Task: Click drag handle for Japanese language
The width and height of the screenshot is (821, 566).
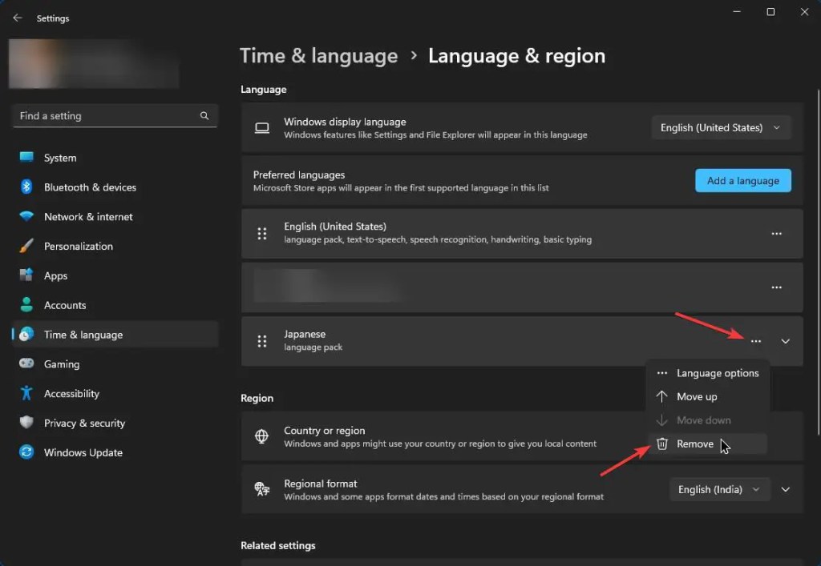Action: click(262, 341)
